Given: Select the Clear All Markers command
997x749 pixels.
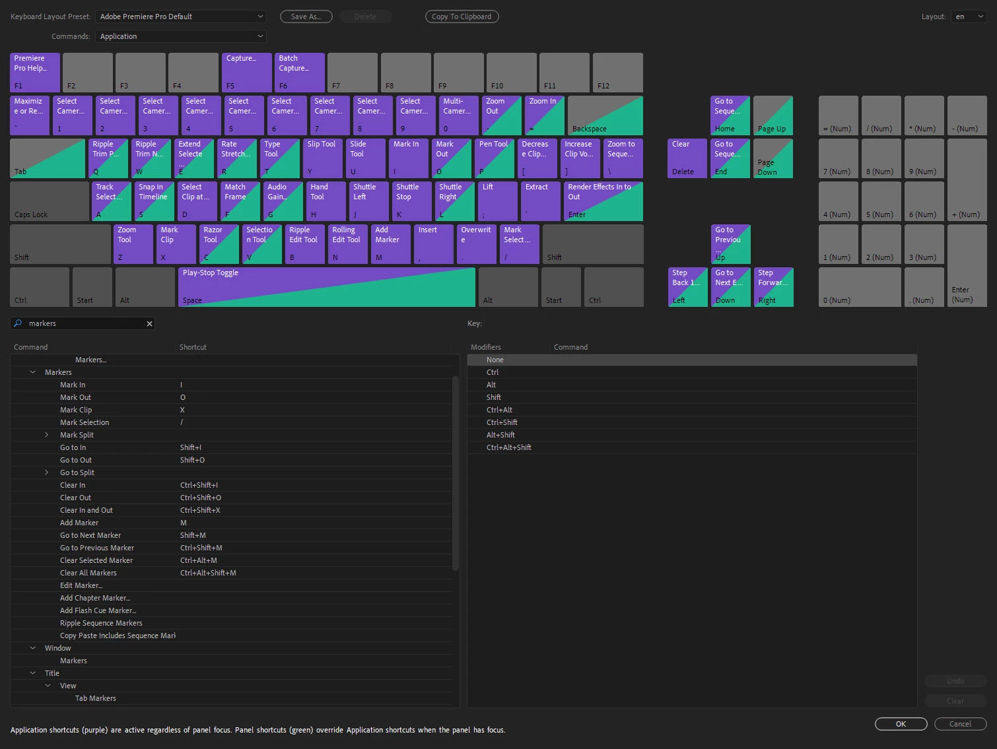Looking at the screenshot, I should (x=231, y=573).
